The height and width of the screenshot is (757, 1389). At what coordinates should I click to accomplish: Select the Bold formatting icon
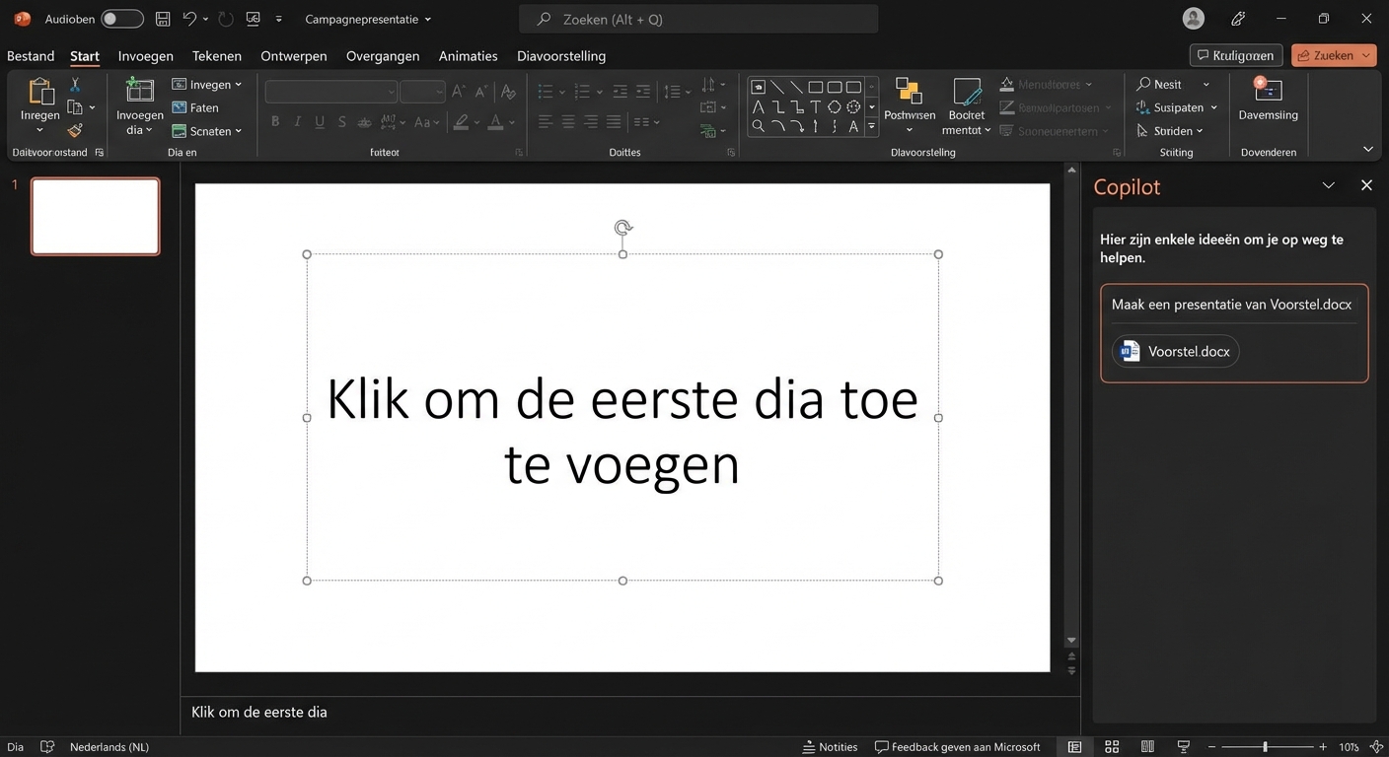275,121
